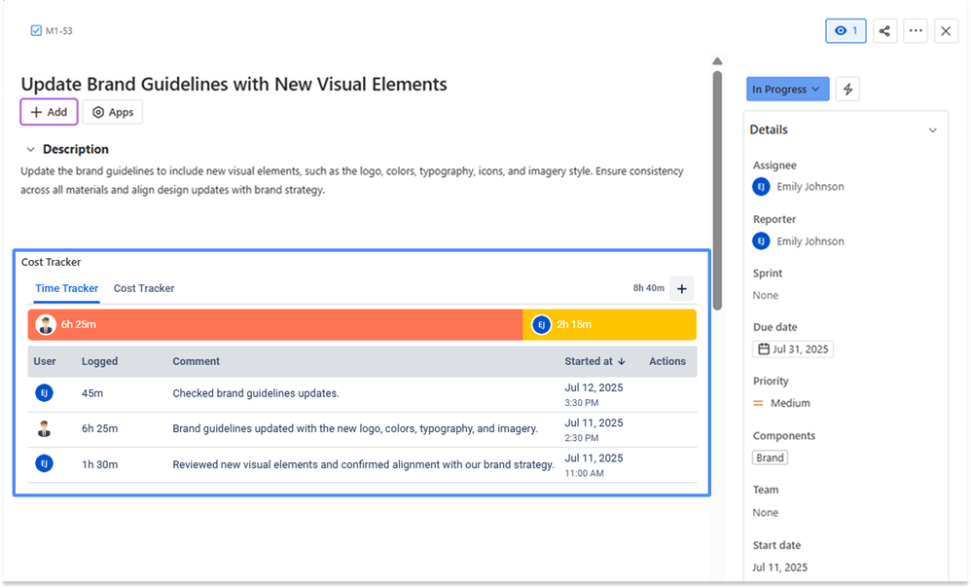This screenshot has height=588, width=971.
Task: Click the 1h 30m logged value
Action: pyautogui.click(x=99, y=464)
